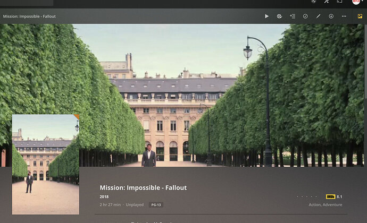Click the Action genre link
The width and height of the screenshot is (367, 223).
click(x=314, y=204)
